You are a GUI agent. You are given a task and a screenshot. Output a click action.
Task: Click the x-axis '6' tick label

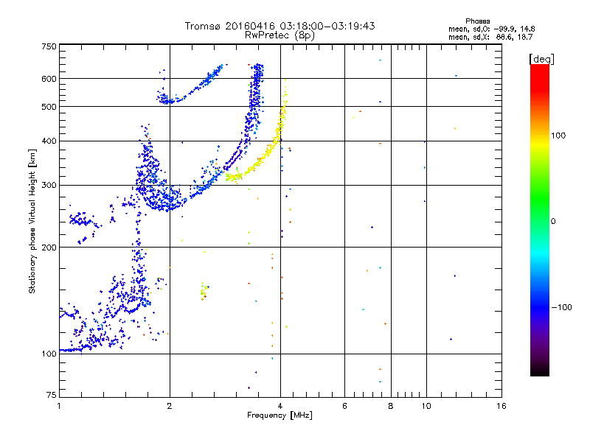(x=344, y=406)
